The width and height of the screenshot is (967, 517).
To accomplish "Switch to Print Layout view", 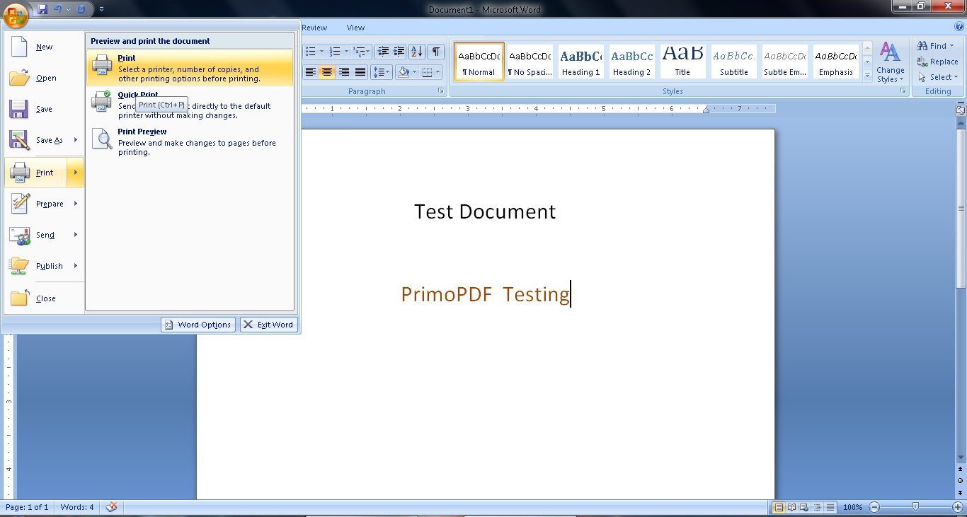I will (779, 507).
